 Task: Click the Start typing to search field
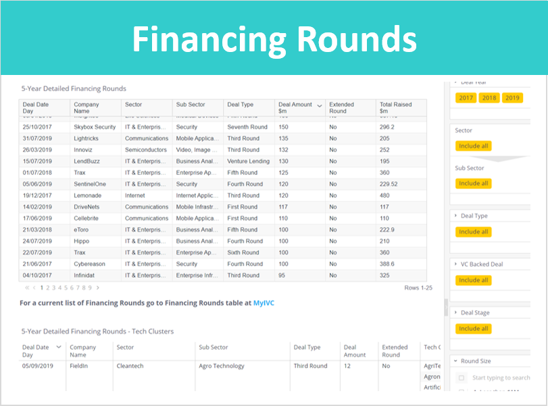(x=501, y=378)
